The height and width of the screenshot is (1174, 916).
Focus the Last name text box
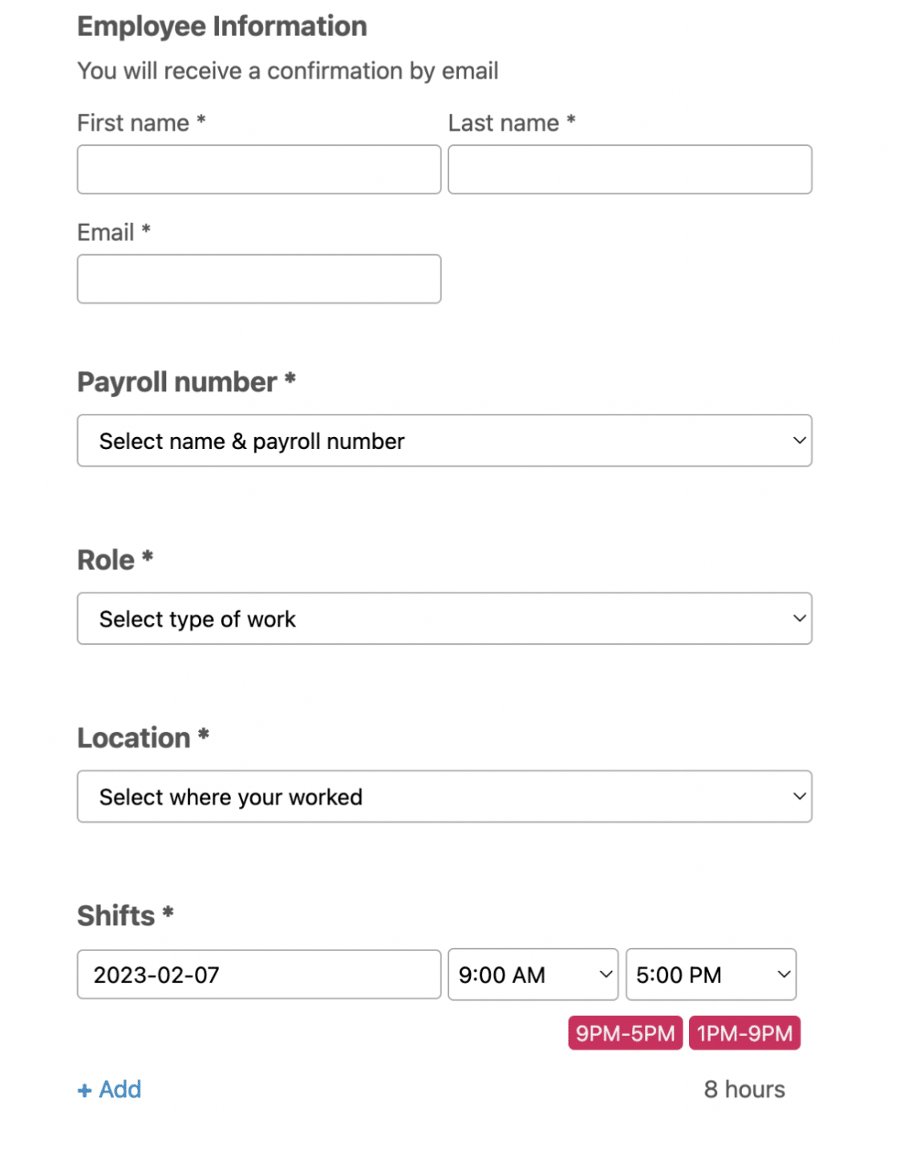(629, 169)
